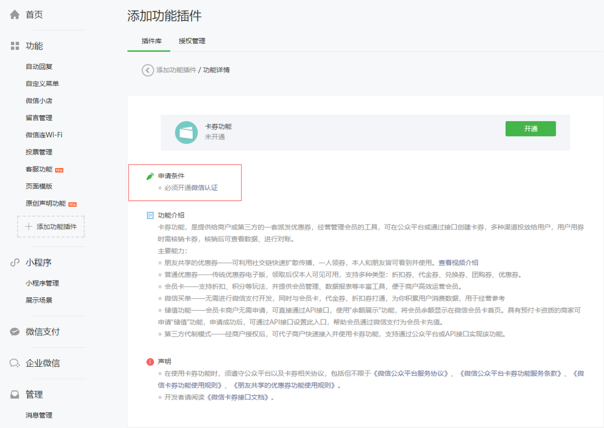604x428 pixels.
Task: Click the 添加功能插件 breadcrumb link
Action: pyautogui.click(x=176, y=70)
